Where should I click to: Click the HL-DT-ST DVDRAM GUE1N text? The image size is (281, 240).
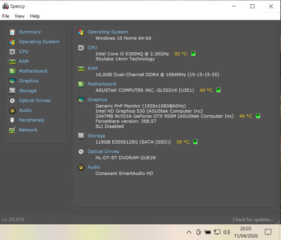[x=126, y=158]
